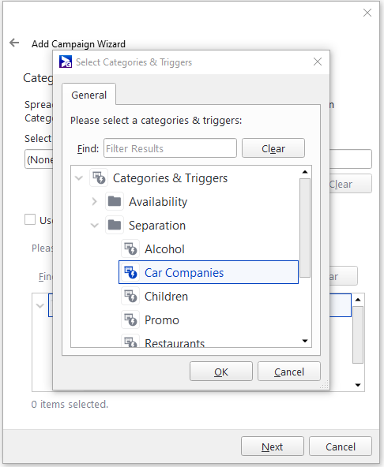The width and height of the screenshot is (384, 467).
Task: Toggle the partially hidden checkbox behind the dialog
Action: click(x=30, y=220)
